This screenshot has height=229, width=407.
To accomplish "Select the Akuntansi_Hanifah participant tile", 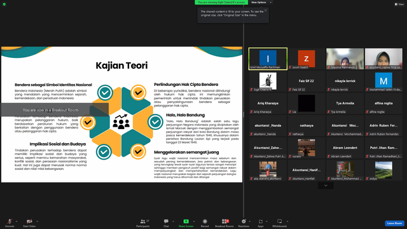I will point(307,170).
